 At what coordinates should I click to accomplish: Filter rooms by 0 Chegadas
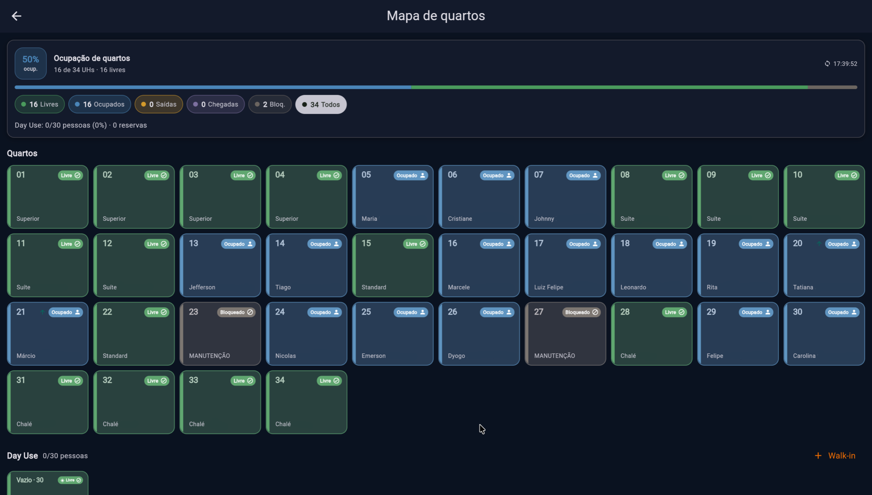pos(215,104)
